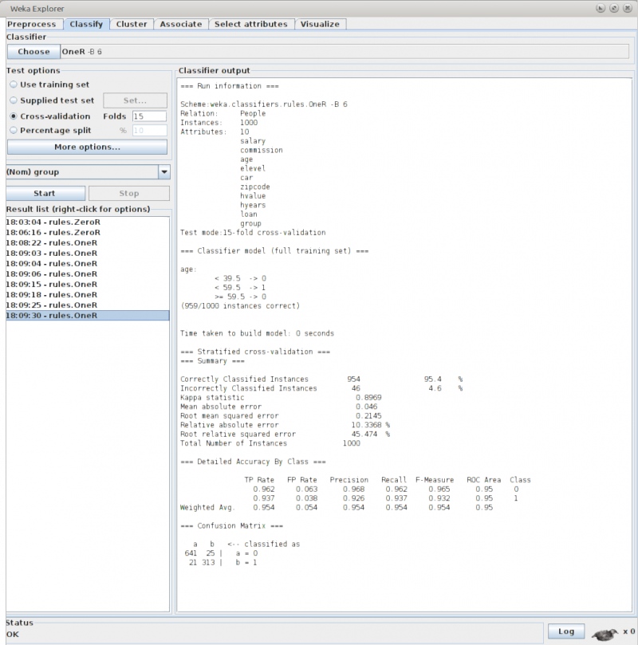Select result 18:08:22 - rules.OneR

(x=87, y=243)
